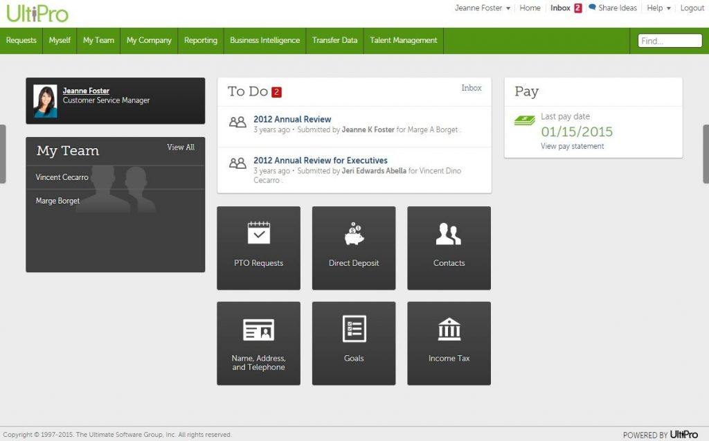Image resolution: width=709 pixels, height=441 pixels.
Task: Open the Business Intelligence menu
Action: click(x=264, y=40)
